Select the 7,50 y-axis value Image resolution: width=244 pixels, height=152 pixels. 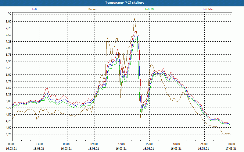(x=9, y=35)
